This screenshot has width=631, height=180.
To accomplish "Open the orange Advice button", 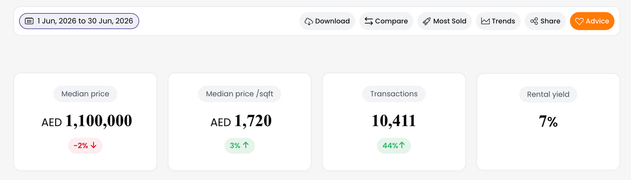I will (x=592, y=21).
